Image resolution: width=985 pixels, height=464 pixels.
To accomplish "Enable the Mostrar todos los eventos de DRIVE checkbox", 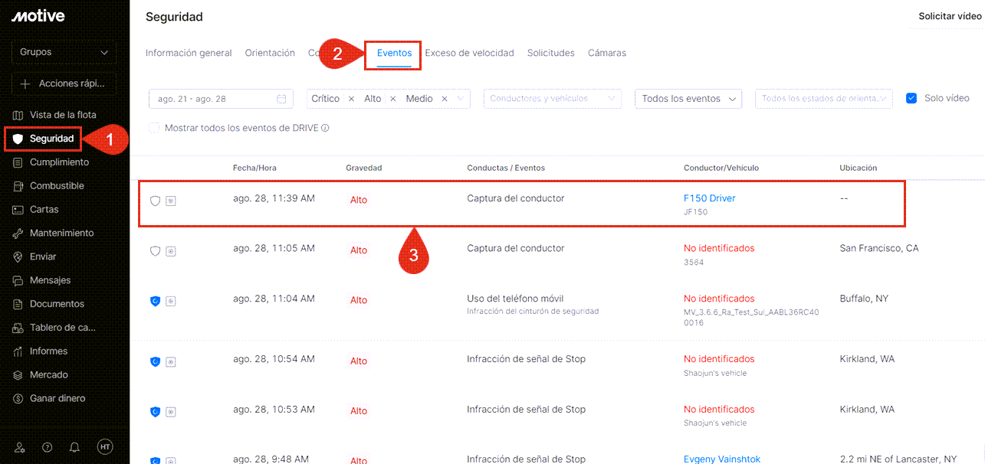I will [x=153, y=129].
